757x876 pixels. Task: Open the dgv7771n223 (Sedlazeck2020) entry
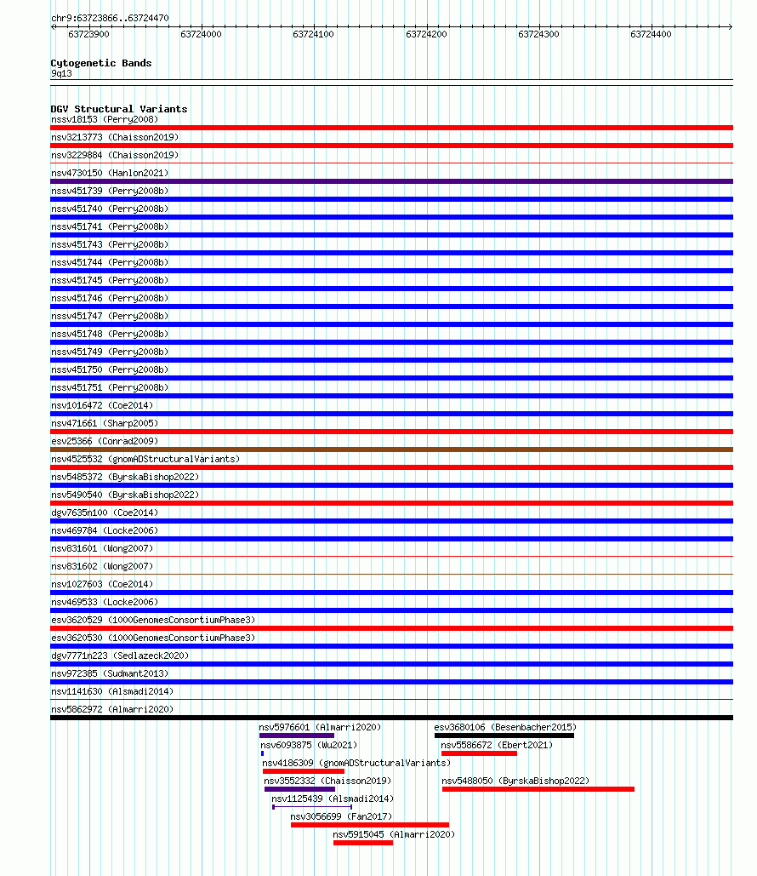(x=120, y=656)
